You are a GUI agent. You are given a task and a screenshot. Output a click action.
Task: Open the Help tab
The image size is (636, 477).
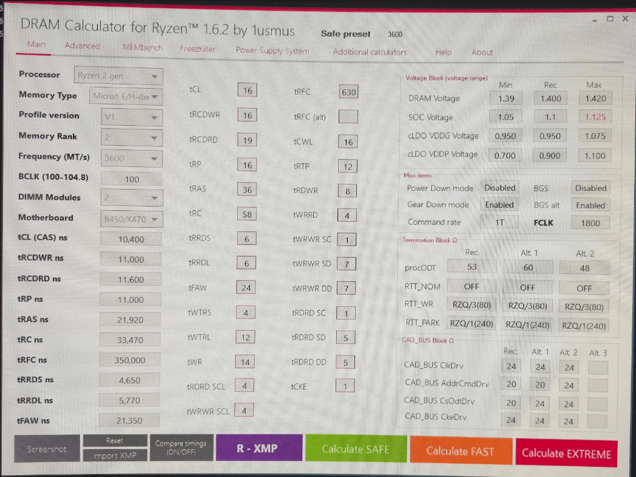443,52
